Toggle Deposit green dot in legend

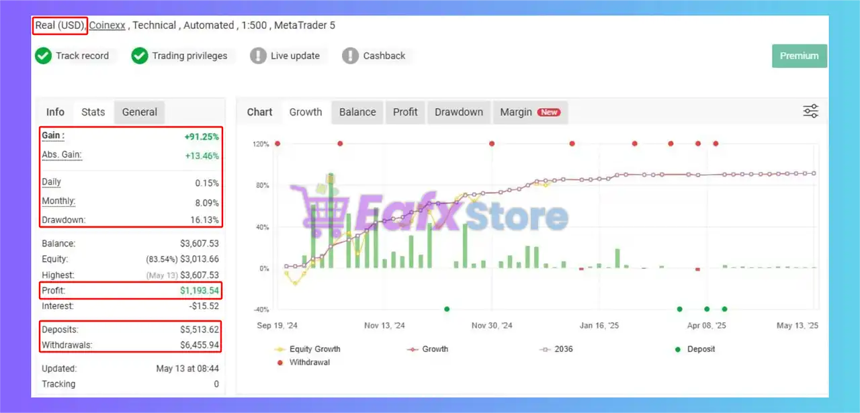[x=677, y=349]
